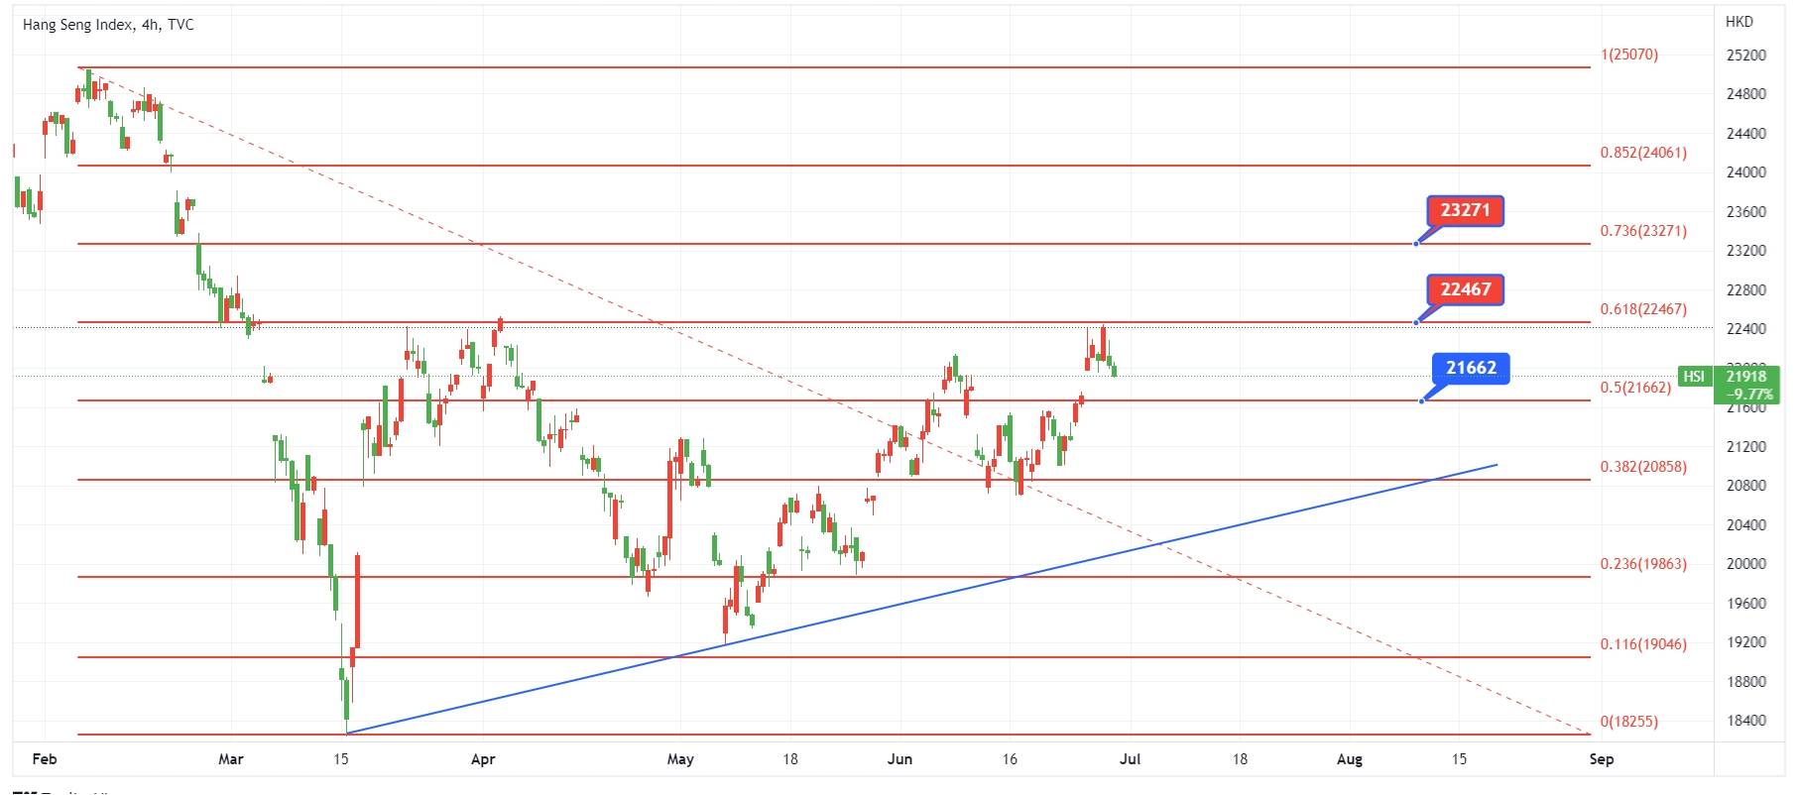Select the 18 date label after May
This screenshot has width=1798, height=795.
coord(789,759)
